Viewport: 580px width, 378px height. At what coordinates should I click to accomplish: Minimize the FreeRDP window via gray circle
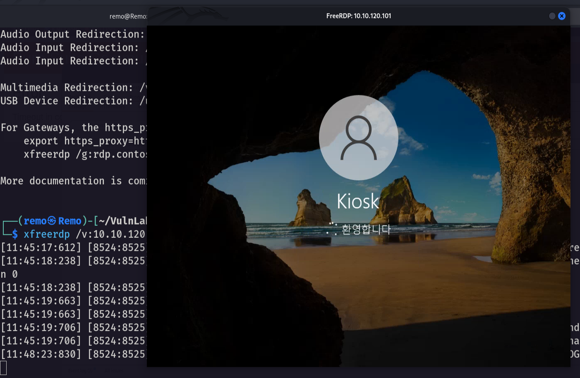click(552, 16)
